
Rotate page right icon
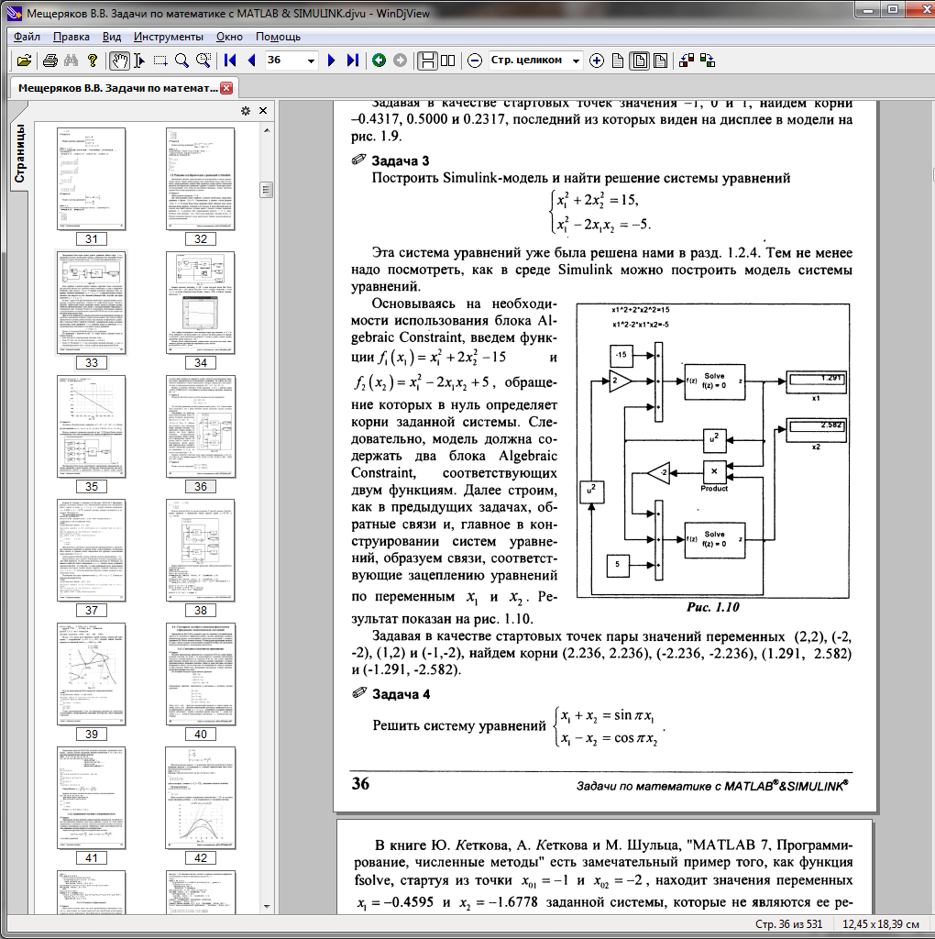point(708,61)
